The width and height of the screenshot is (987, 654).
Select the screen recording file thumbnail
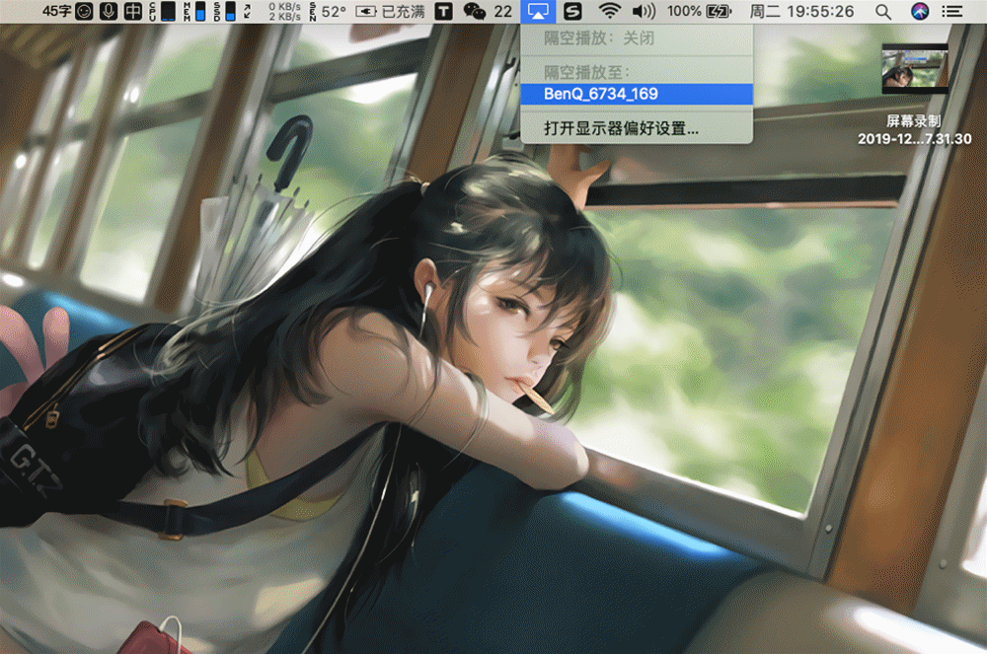tap(915, 68)
